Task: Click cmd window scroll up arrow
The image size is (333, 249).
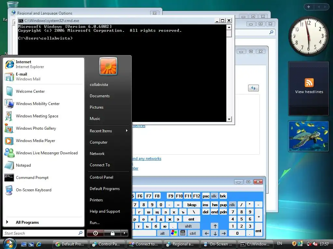Action: click(229, 27)
